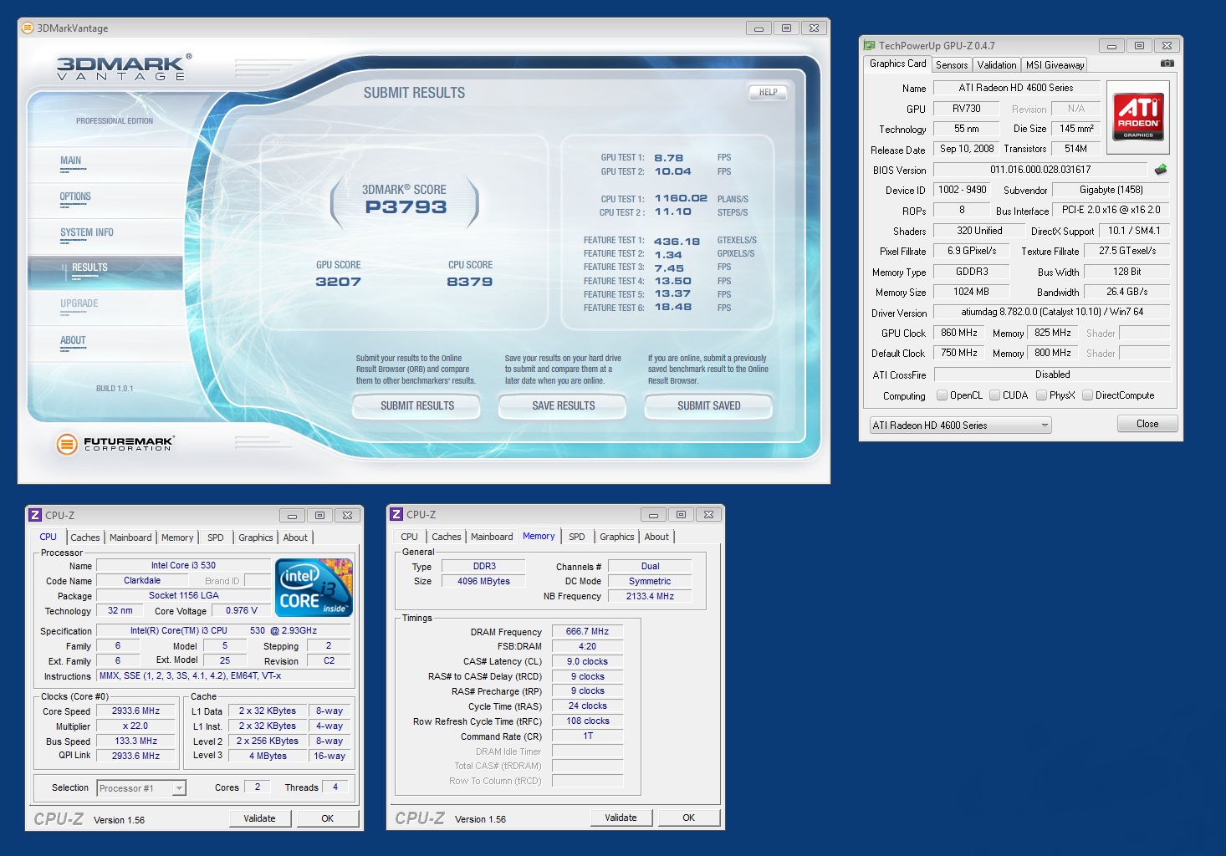
Task: Open CPU tab in the Memory CPU-Z window
Action: tap(409, 537)
